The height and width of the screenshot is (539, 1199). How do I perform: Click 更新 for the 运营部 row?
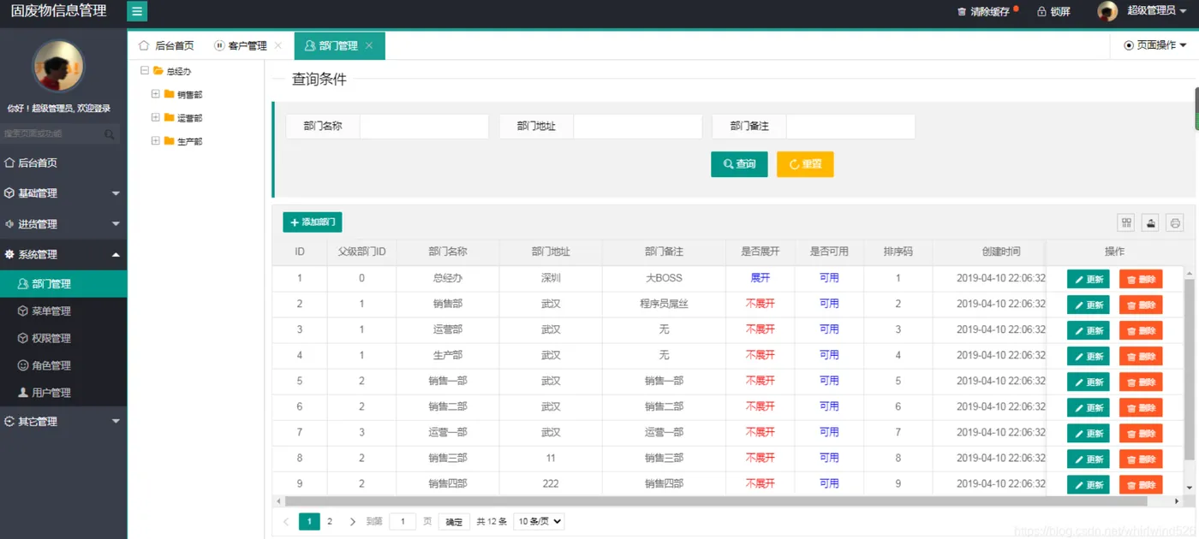tap(1089, 331)
